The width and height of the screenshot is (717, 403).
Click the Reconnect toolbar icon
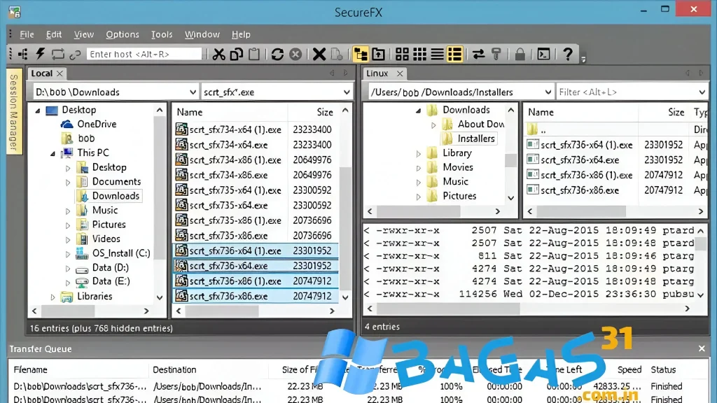[x=57, y=55]
